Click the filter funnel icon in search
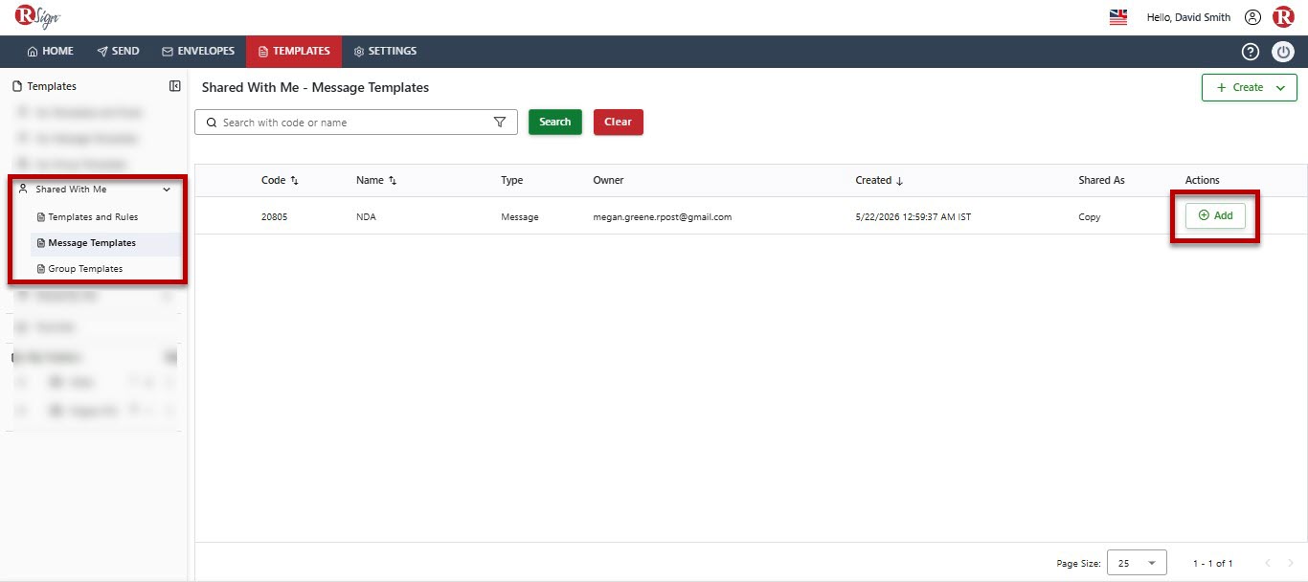This screenshot has width=1308, height=582. tap(499, 123)
